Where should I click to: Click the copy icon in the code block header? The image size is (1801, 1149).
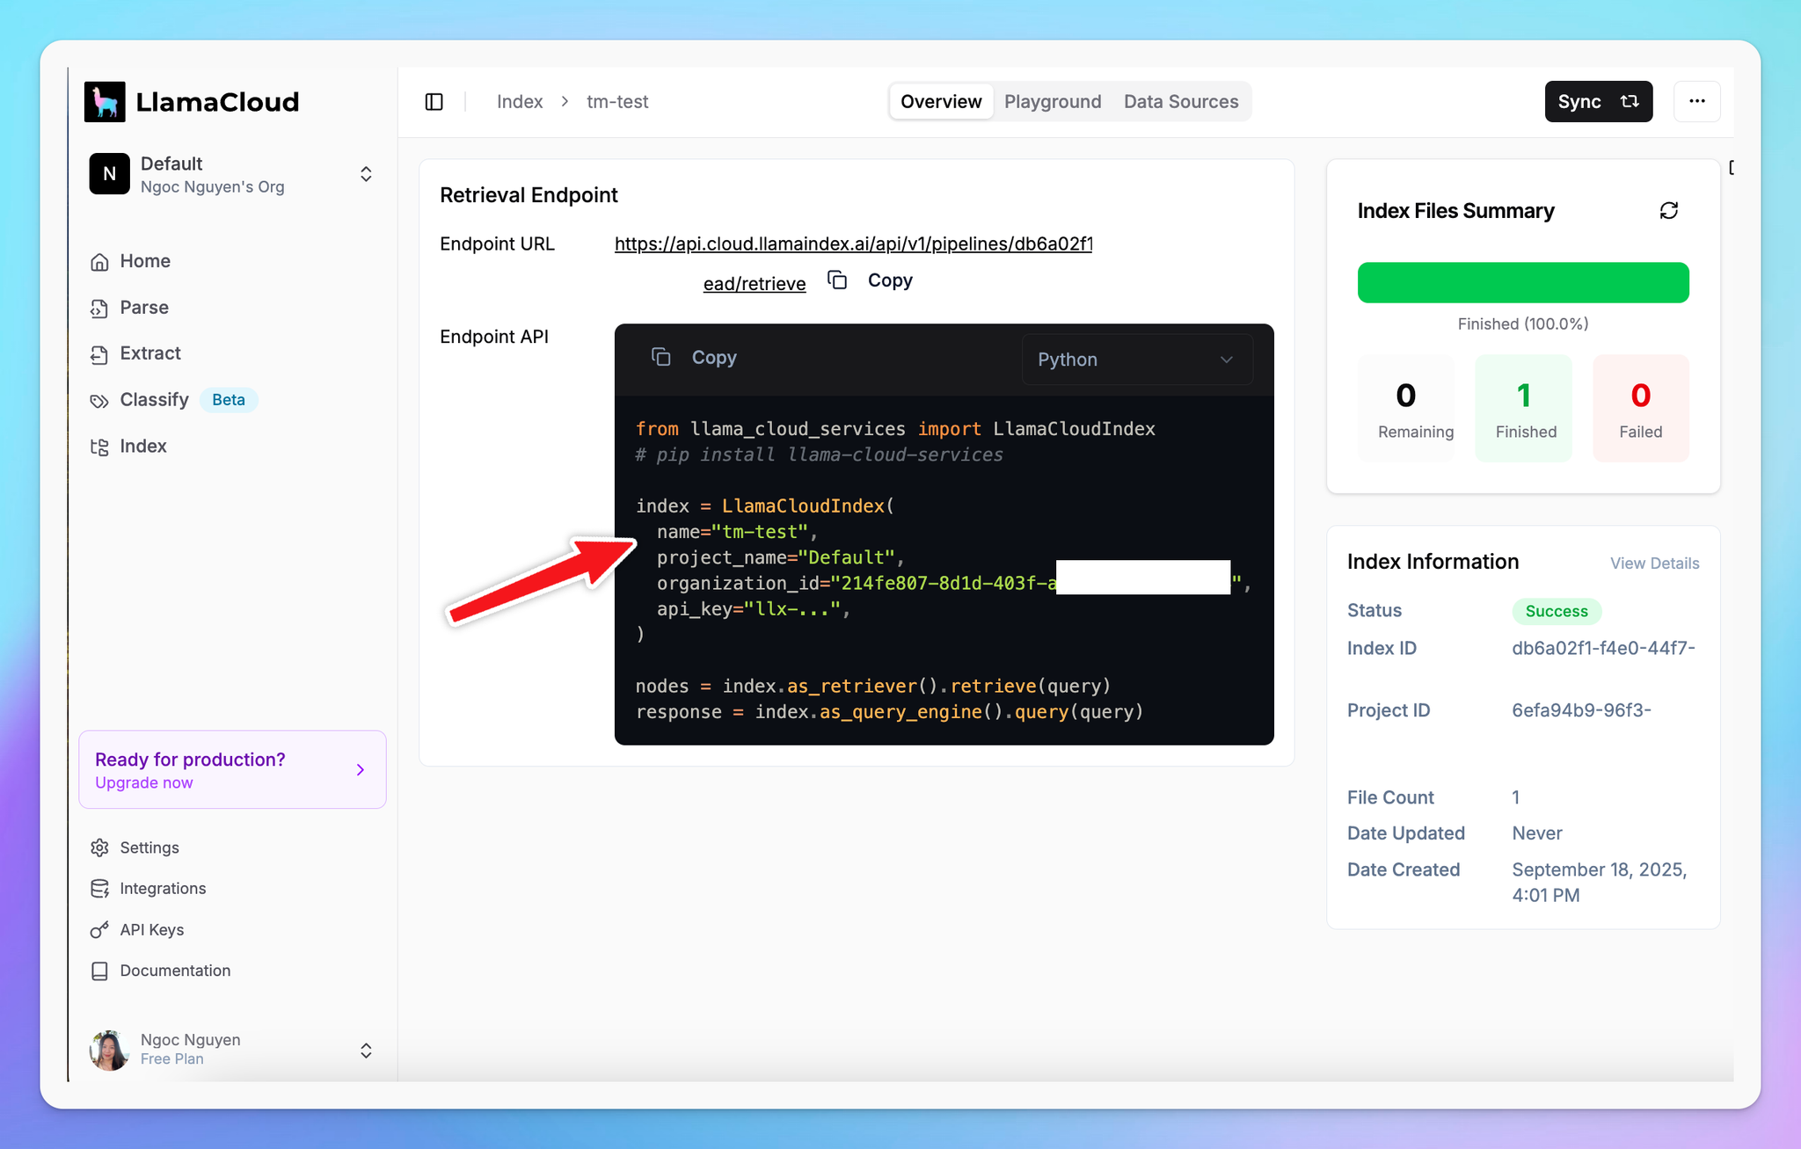pos(660,357)
